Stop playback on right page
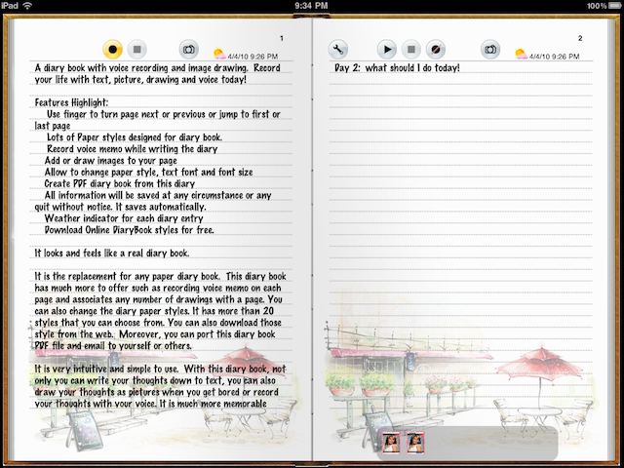624x468 pixels. (411, 49)
